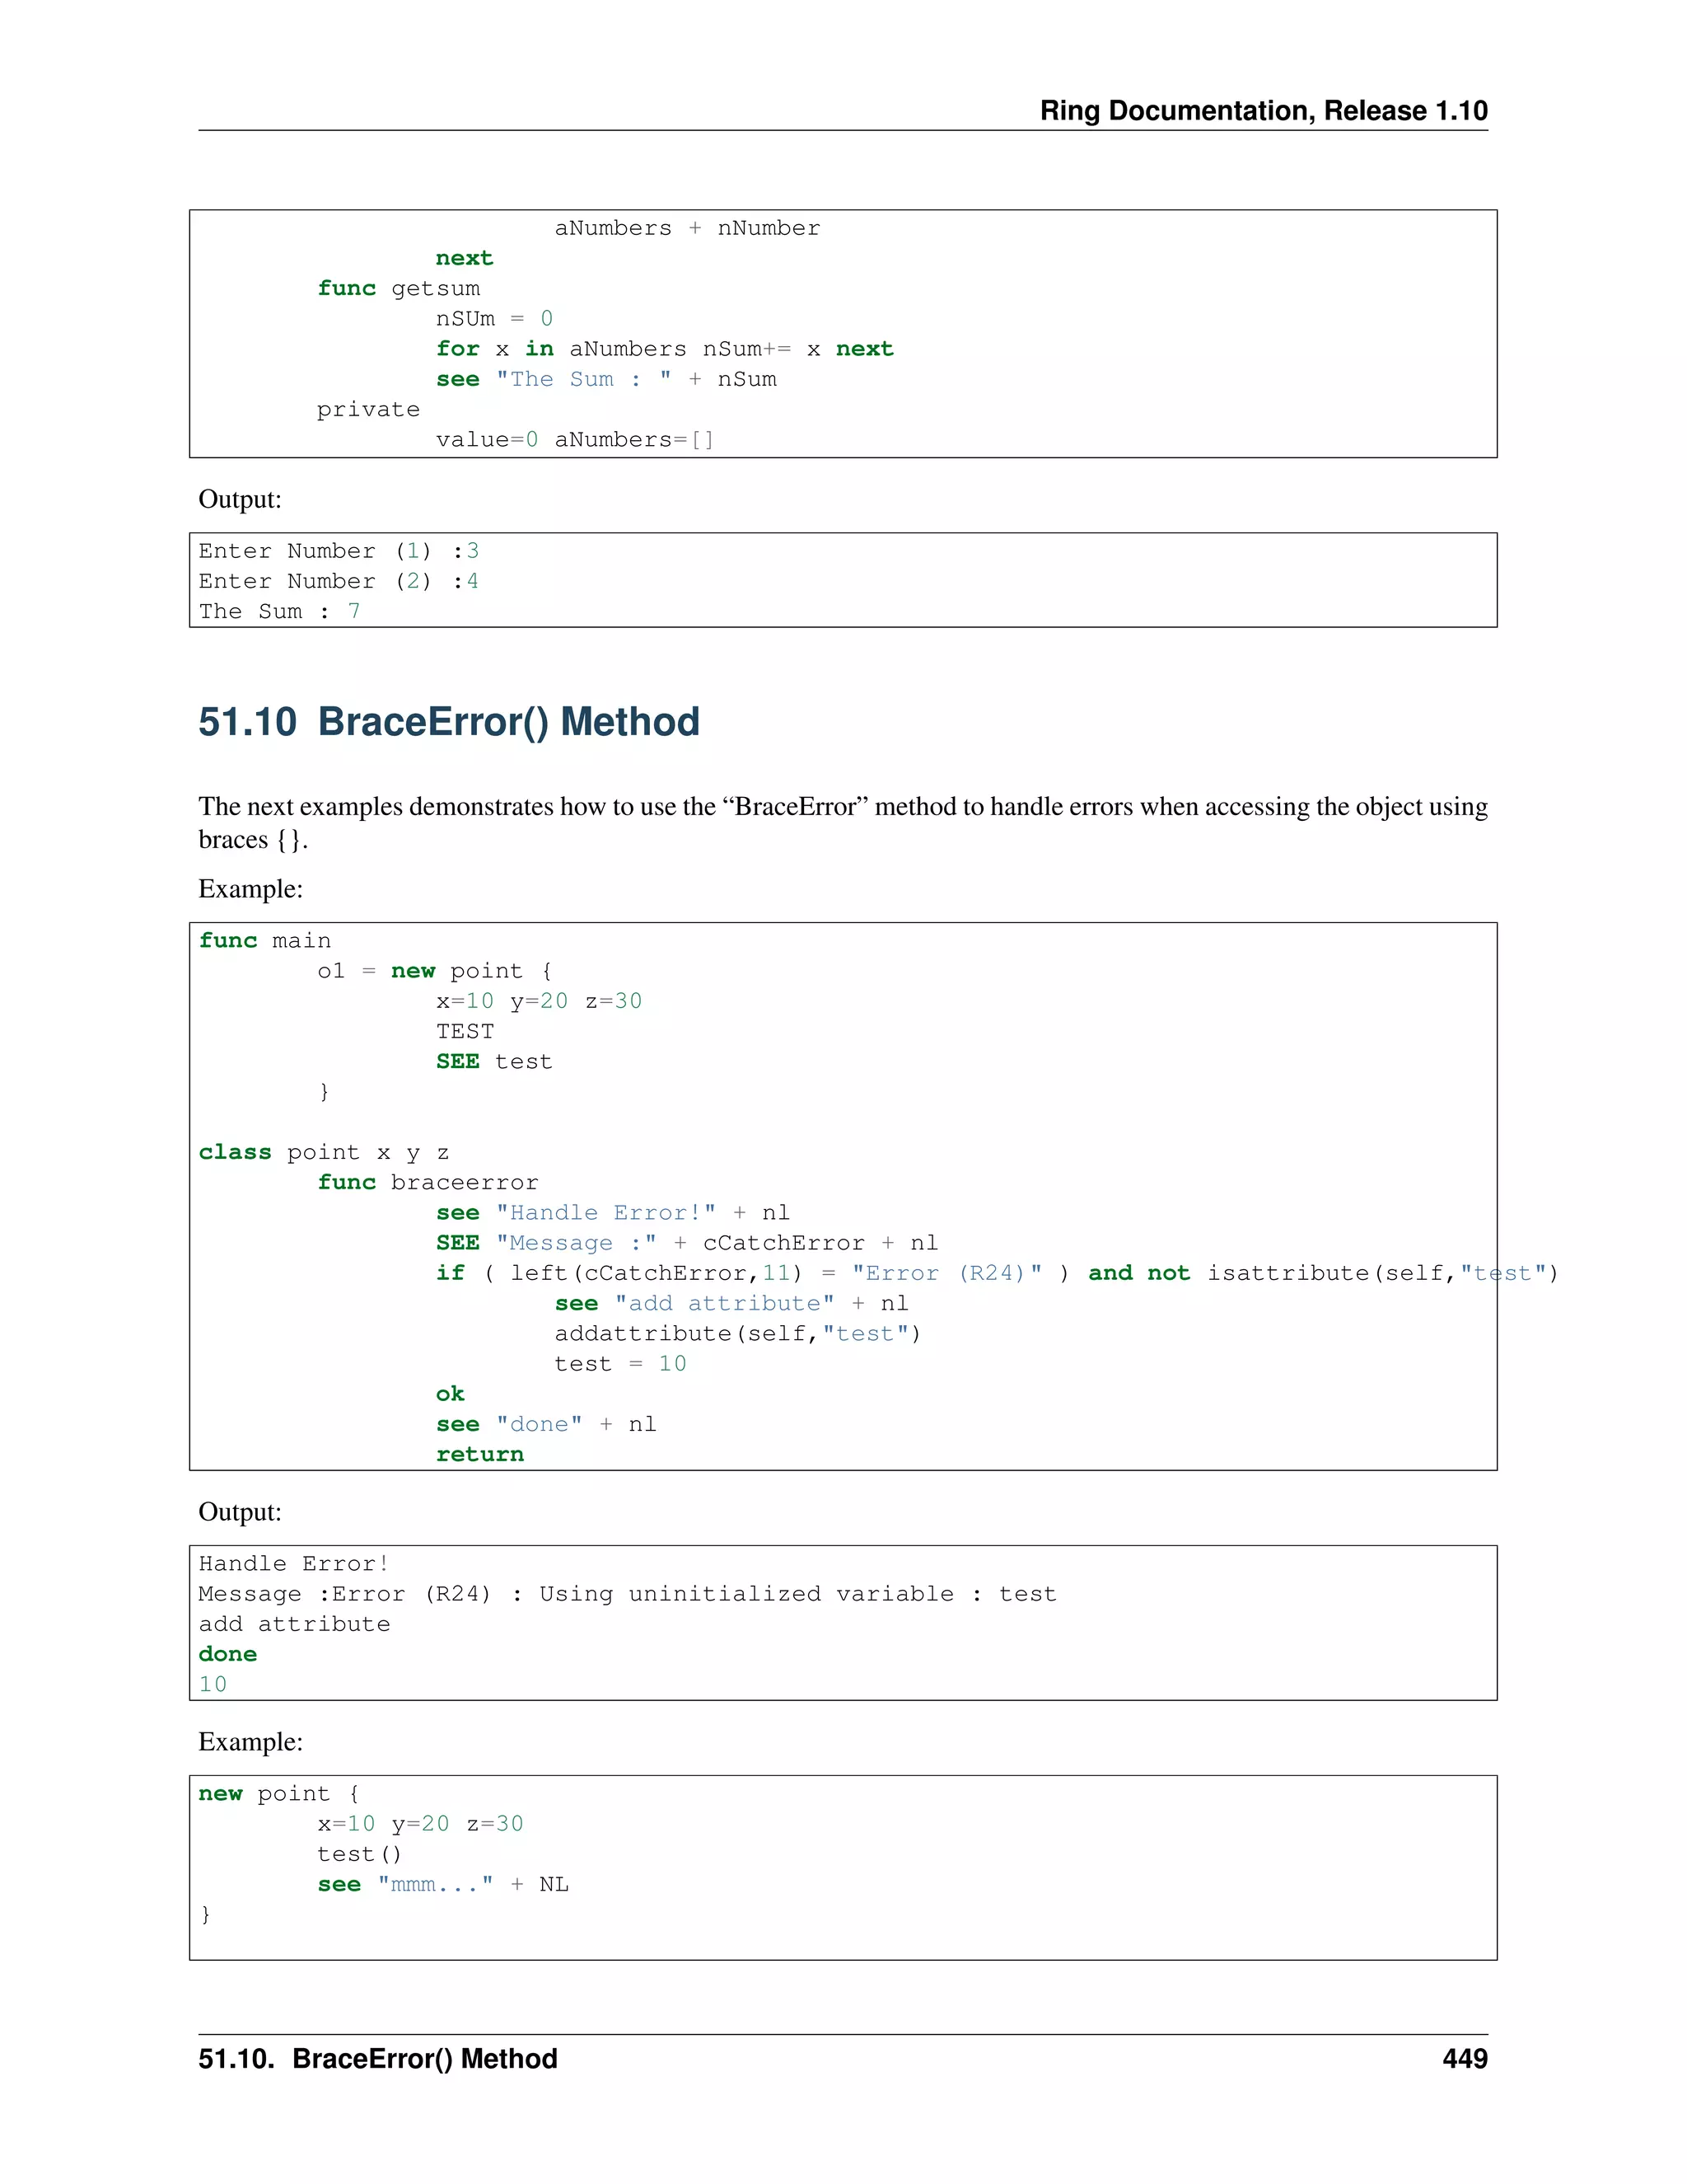Screen dimensions: 1687x2184
Task: Click the 'value=0 aNumbers=[]' code line
Action: click(573, 440)
